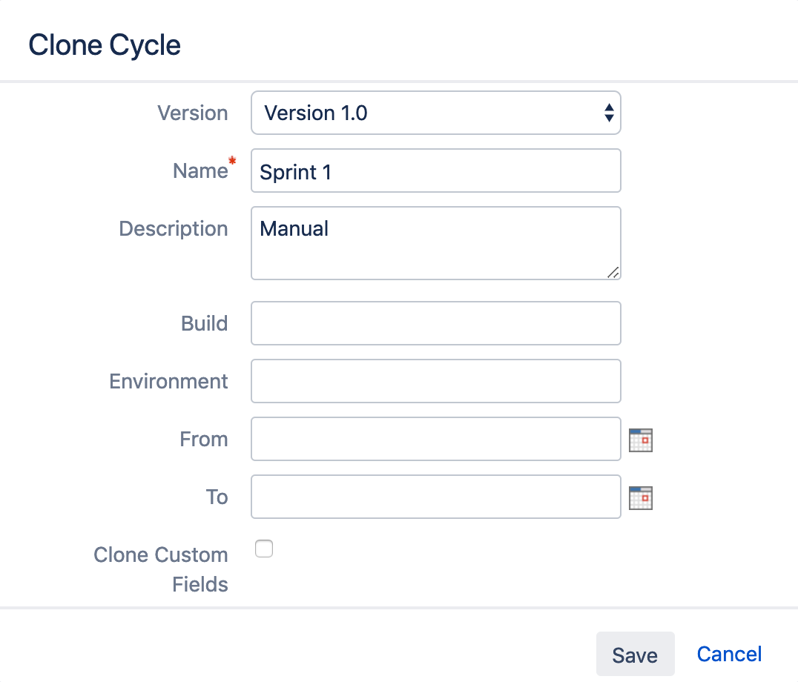Enable the Clone Custom Fields checkbox
Image resolution: width=798 pixels, height=682 pixels.
point(264,549)
